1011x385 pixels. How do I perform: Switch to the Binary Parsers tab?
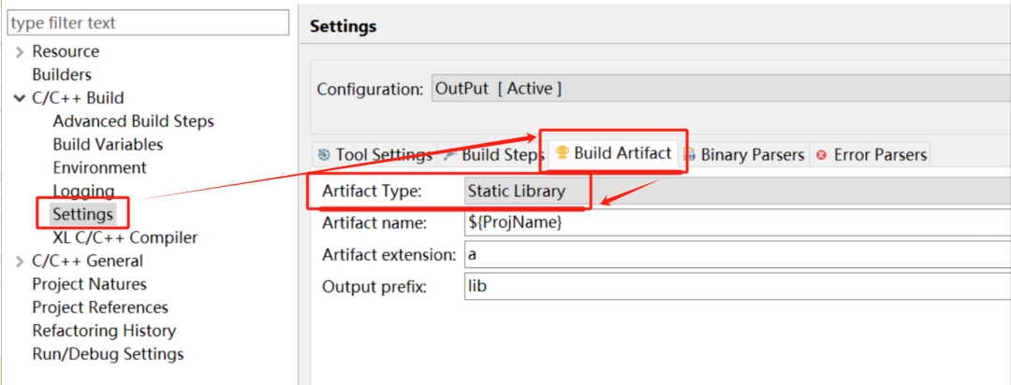pyautogui.click(x=744, y=155)
